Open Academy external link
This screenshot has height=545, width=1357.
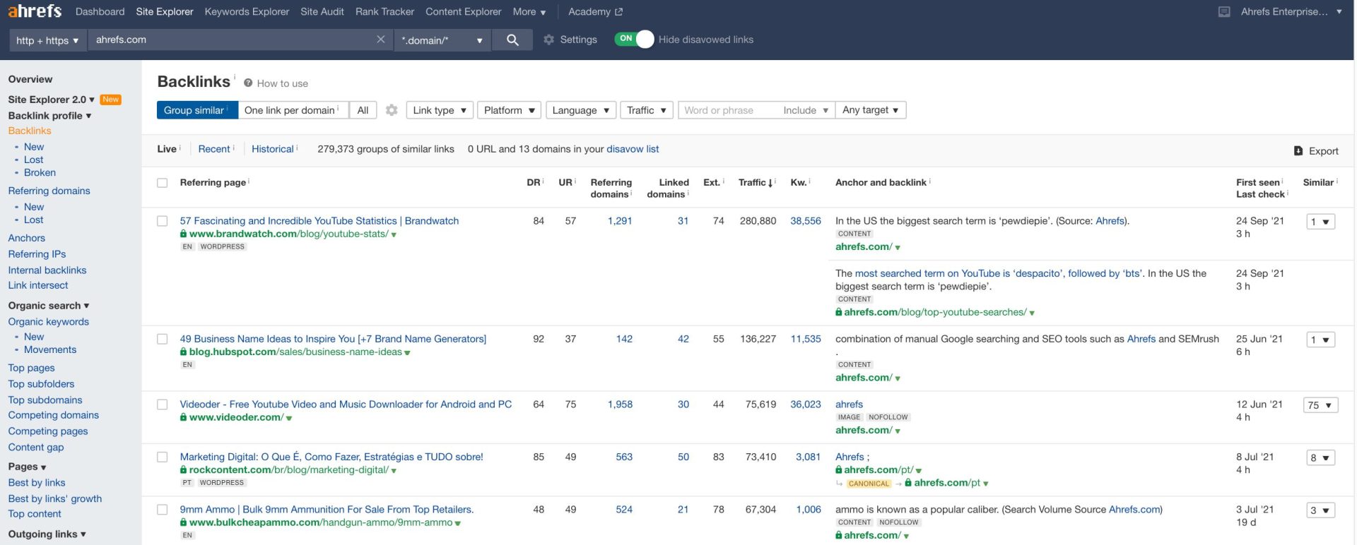click(x=595, y=12)
